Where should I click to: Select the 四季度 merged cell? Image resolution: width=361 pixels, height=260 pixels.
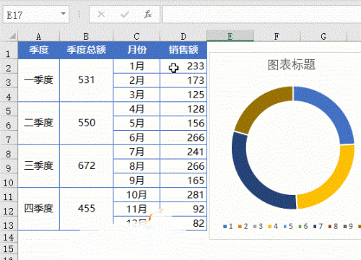(x=38, y=209)
